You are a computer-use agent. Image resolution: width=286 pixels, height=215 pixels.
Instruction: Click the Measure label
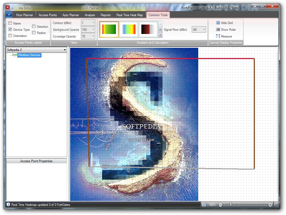click(x=226, y=36)
